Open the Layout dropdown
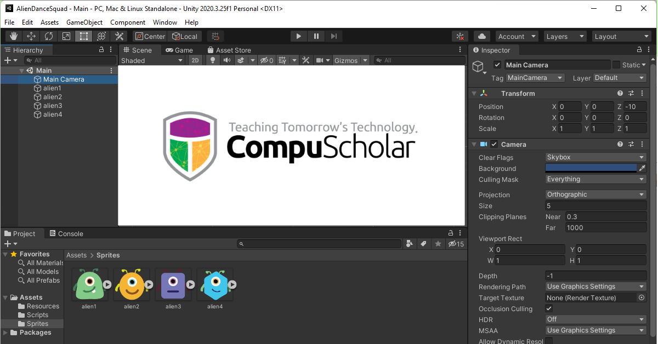 click(x=622, y=36)
